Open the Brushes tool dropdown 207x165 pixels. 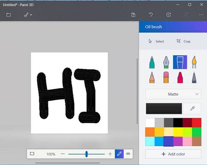28,15
